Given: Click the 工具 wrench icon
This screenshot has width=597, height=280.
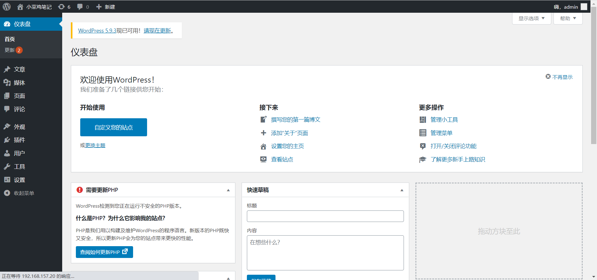Looking at the screenshot, I should pyautogui.click(x=7, y=167).
